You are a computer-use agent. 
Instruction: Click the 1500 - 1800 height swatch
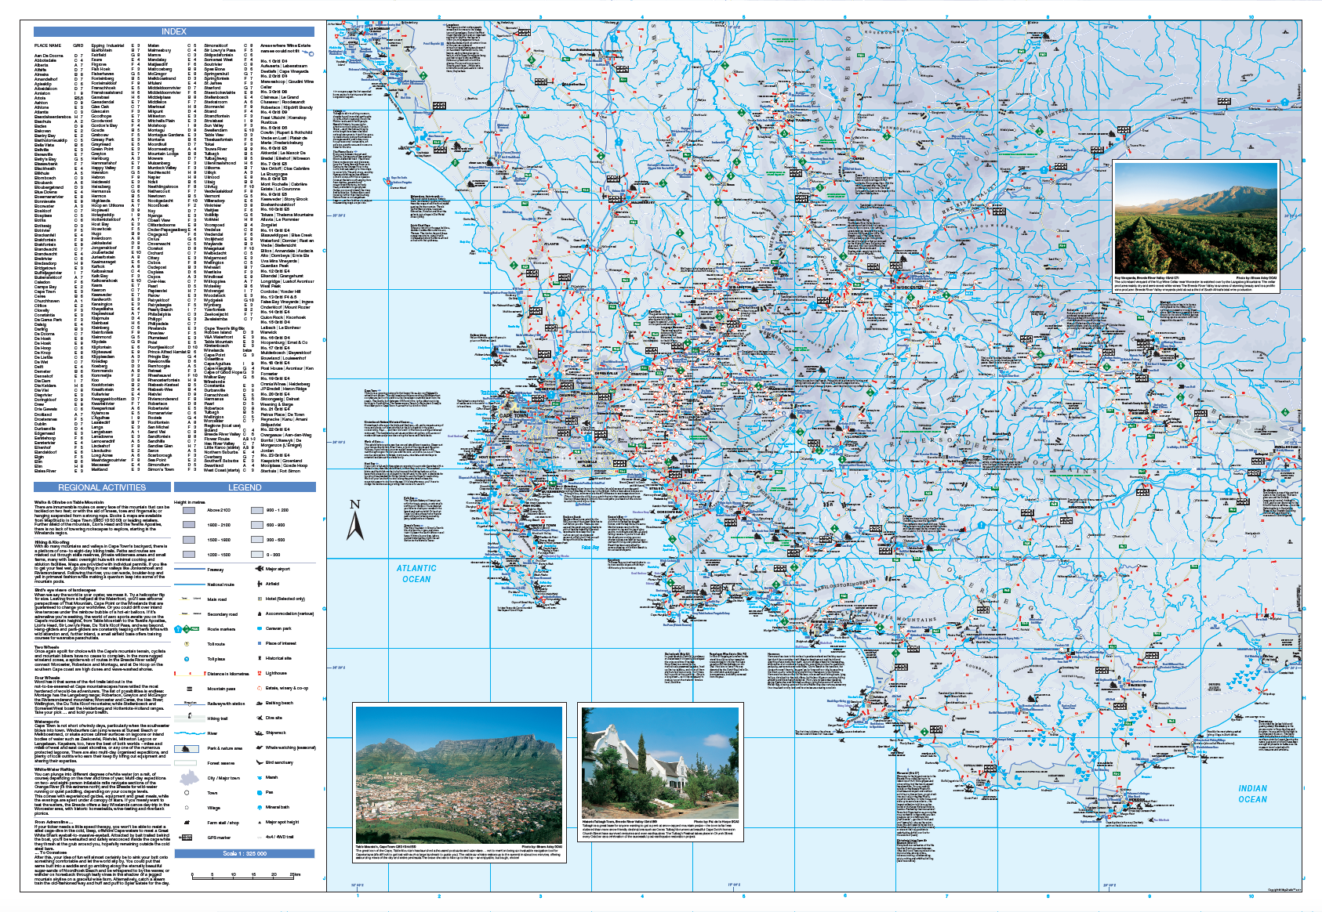(189, 540)
